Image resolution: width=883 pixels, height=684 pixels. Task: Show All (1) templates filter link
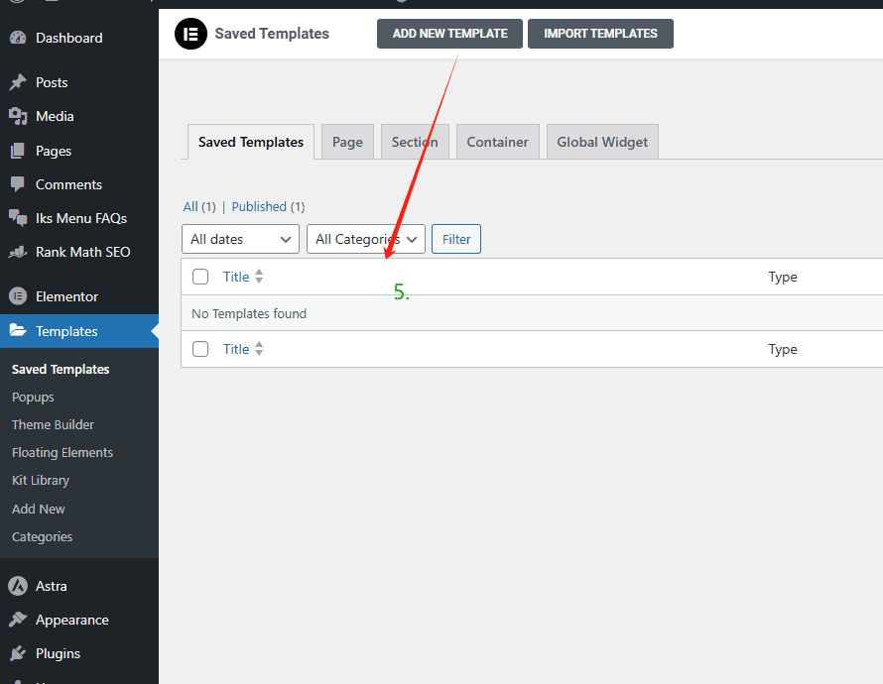(199, 206)
